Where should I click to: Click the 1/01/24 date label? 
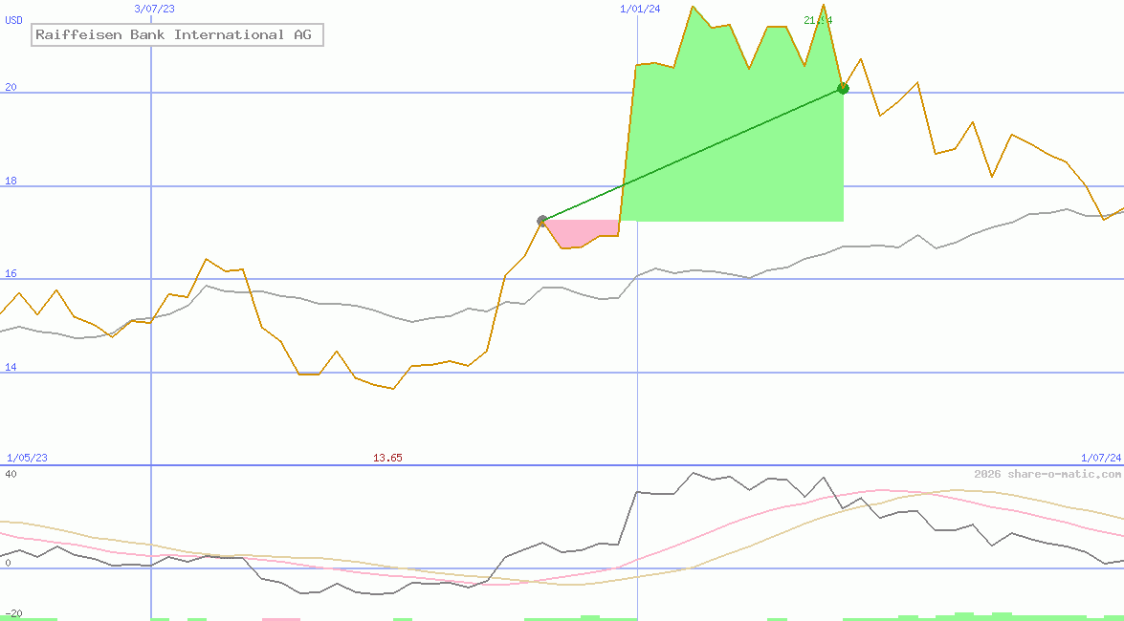tap(640, 9)
